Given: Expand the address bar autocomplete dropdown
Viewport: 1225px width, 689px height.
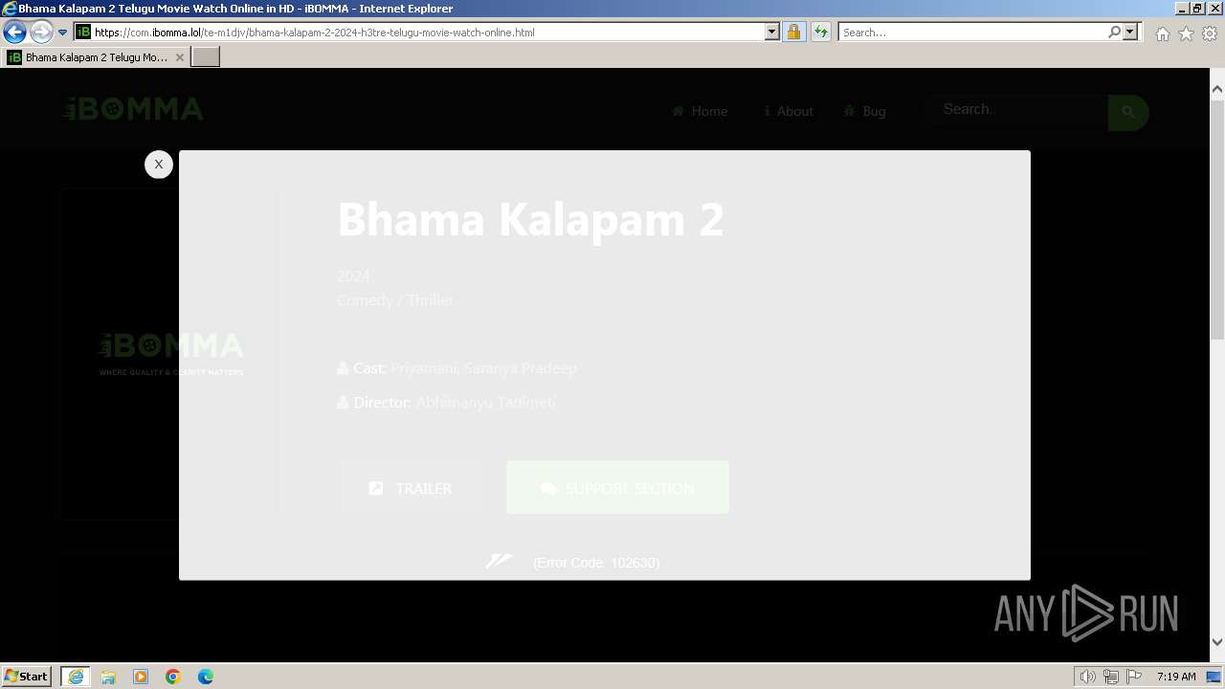Looking at the screenshot, I should [772, 32].
